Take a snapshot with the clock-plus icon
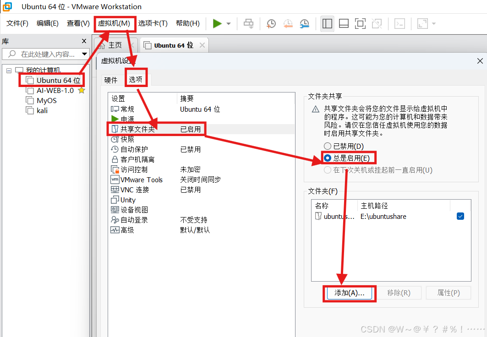The image size is (487, 337). pyautogui.click(x=271, y=24)
